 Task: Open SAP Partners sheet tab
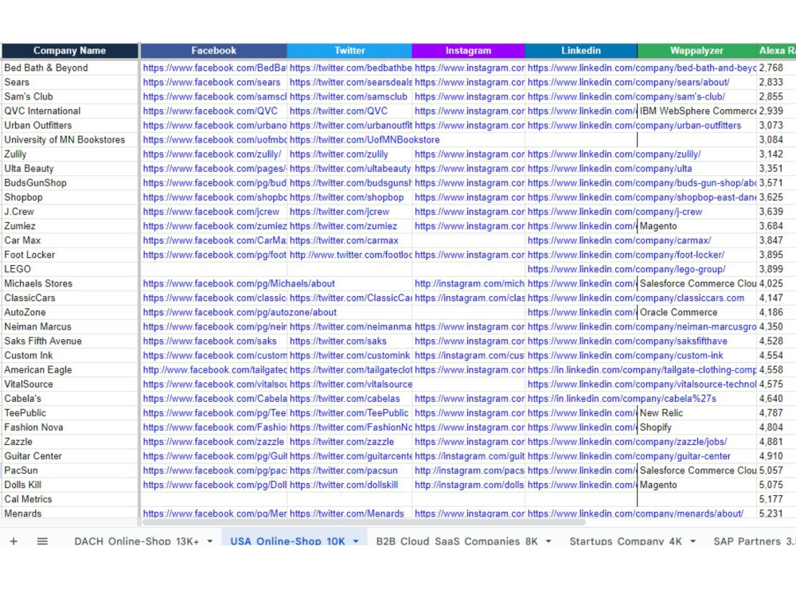tap(754, 541)
